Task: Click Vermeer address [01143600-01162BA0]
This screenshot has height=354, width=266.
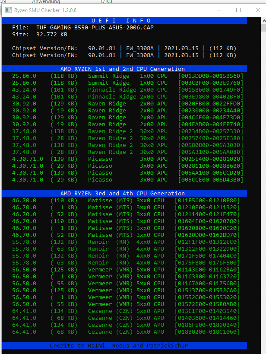Action: (207, 270)
